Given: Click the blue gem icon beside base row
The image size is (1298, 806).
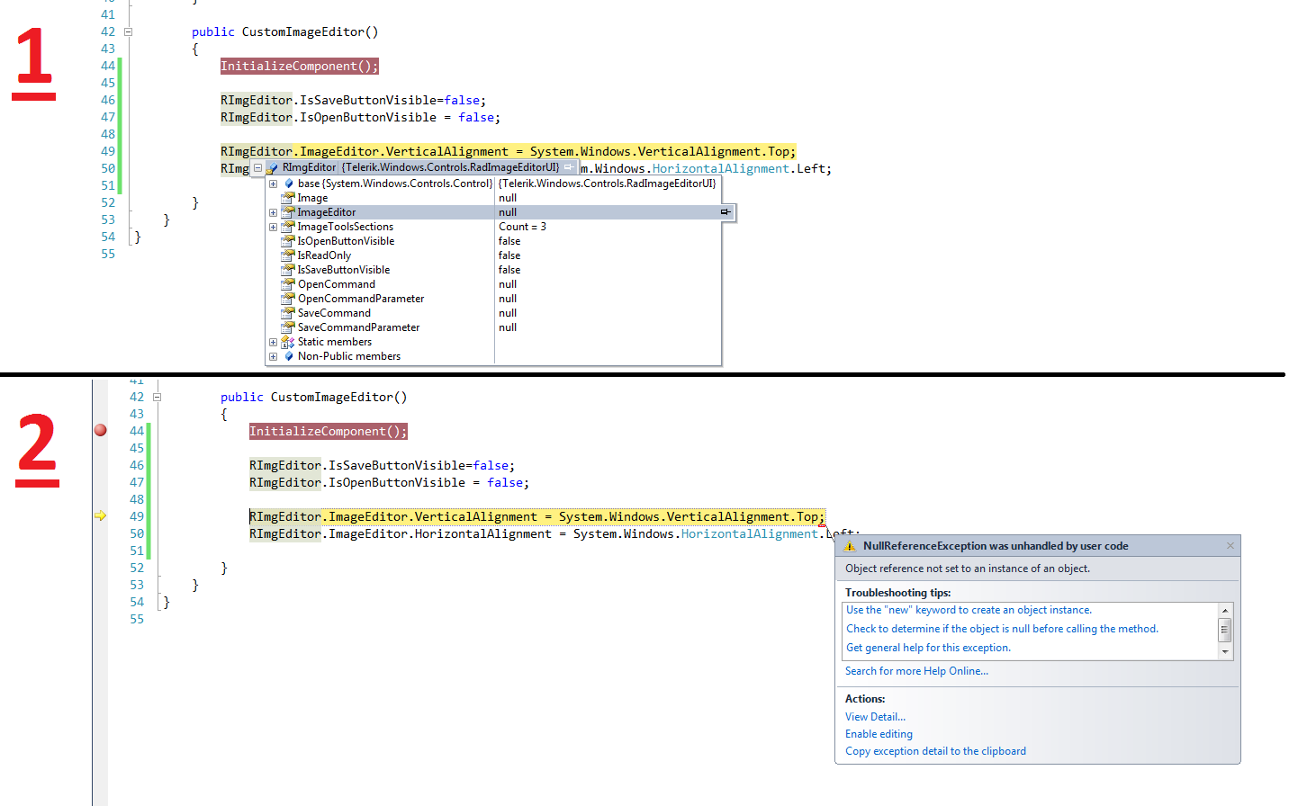Looking at the screenshot, I should click(289, 184).
